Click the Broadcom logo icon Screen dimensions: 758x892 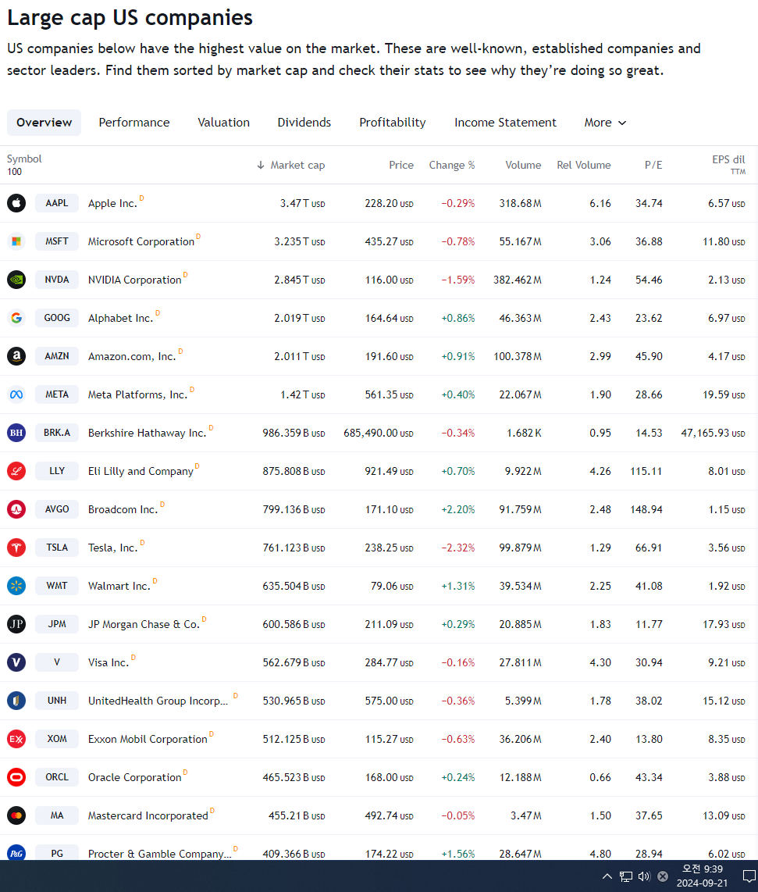click(16, 509)
